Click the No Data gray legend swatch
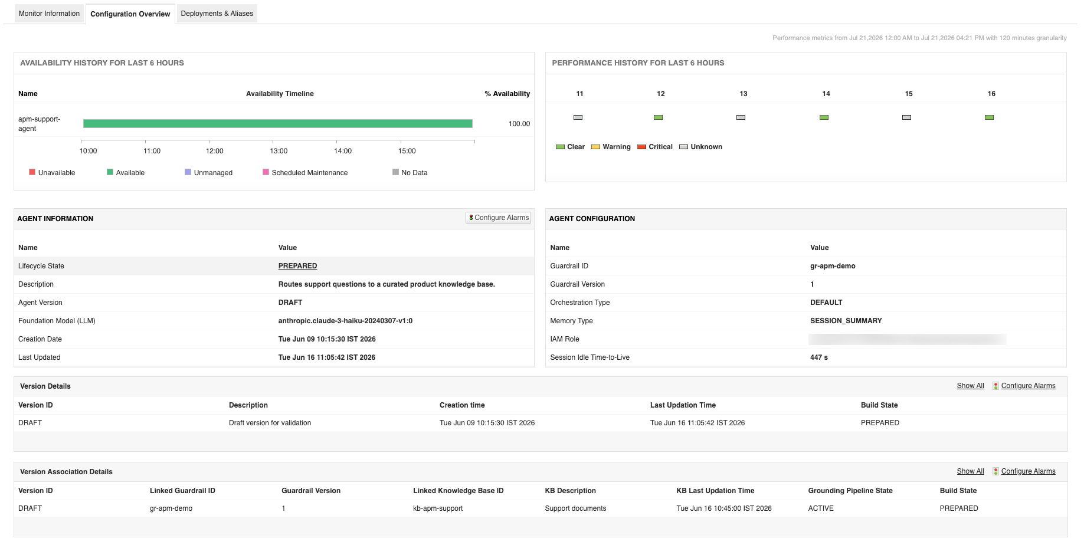This screenshot has width=1084, height=545. [395, 172]
